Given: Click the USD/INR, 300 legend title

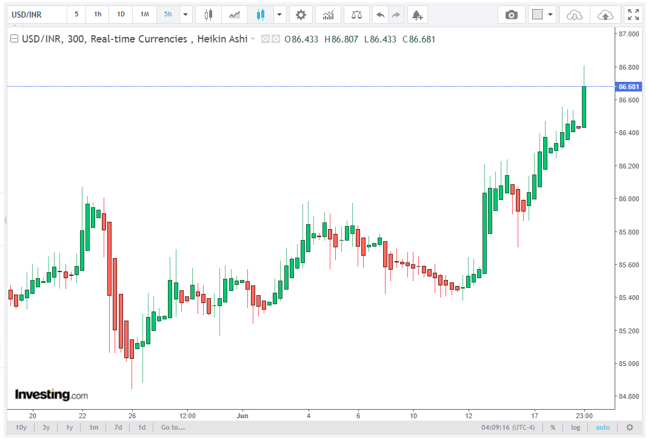Looking at the screenshot, I should [x=53, y=39].
